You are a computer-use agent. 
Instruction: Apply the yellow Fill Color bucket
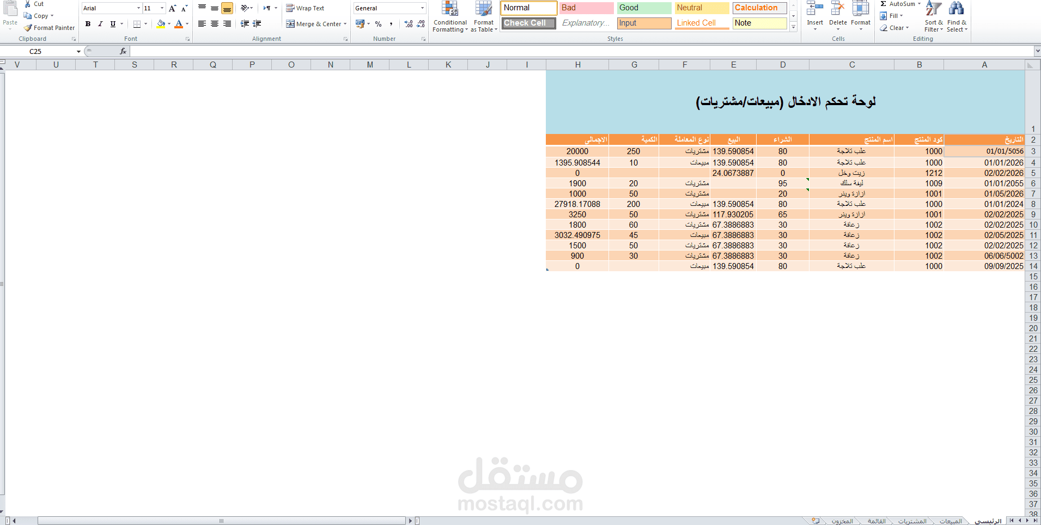161,24
